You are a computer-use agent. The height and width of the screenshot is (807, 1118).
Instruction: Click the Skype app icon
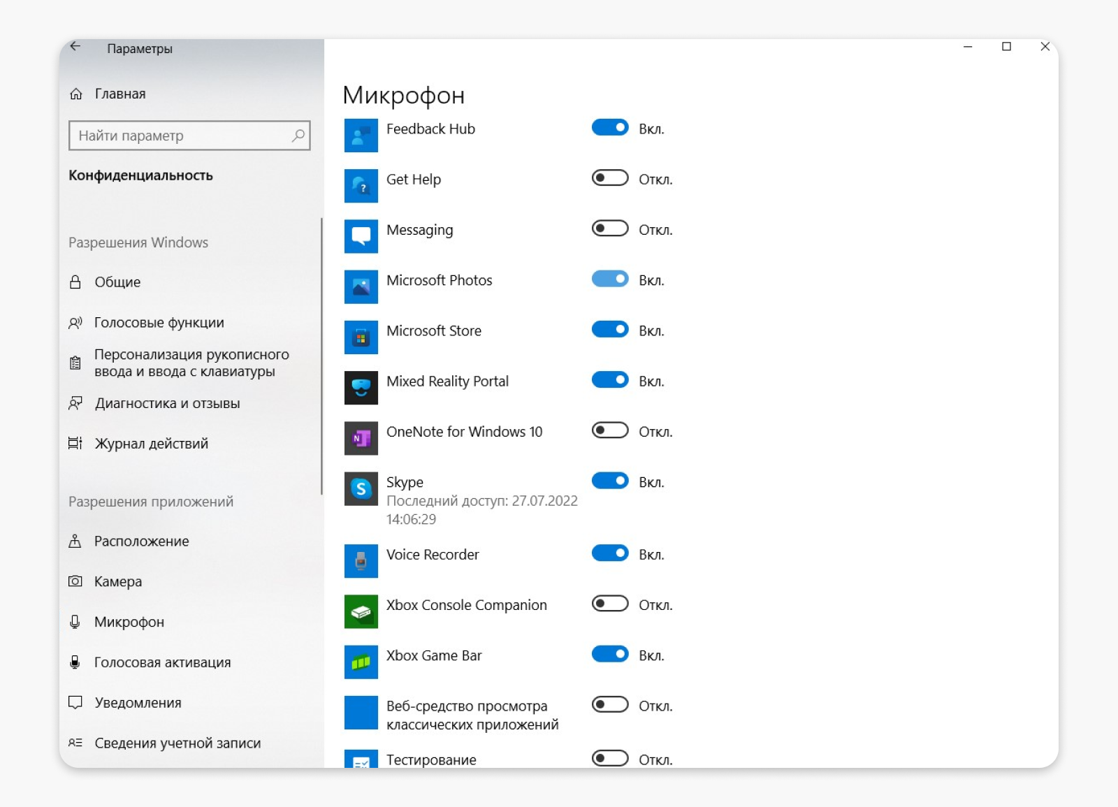coord(361,488)
